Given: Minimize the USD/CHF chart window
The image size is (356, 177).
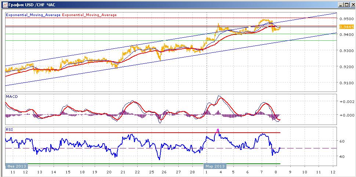Looking at the screenshot, I should pyautogui.click(x=341, y=4).
